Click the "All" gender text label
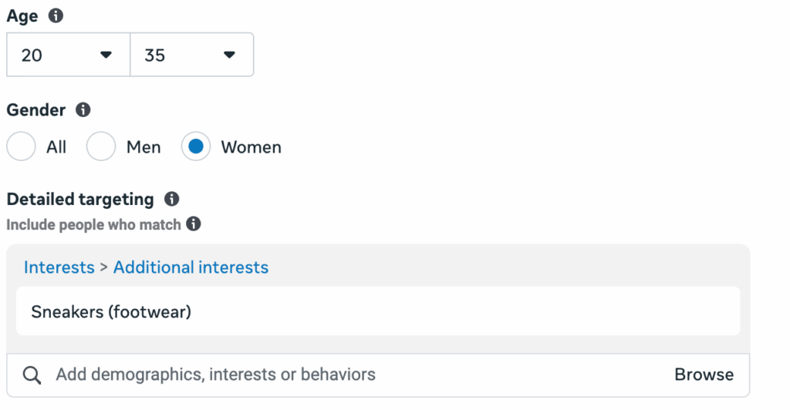790x410 pixels. (56, 147)
